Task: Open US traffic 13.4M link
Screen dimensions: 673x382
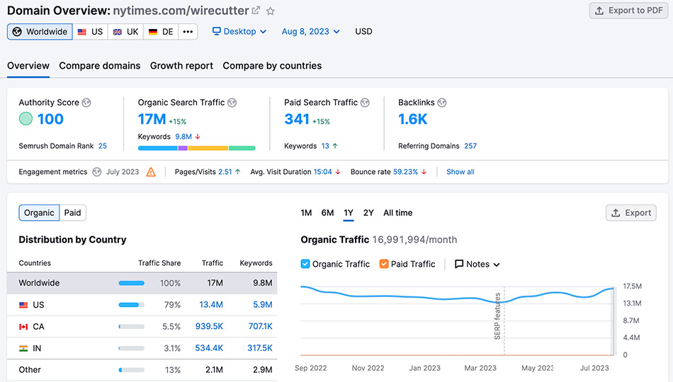Action: tap(210, 305)
